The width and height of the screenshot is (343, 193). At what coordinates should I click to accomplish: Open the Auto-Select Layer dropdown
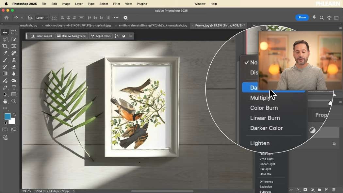tap(41, 18)
